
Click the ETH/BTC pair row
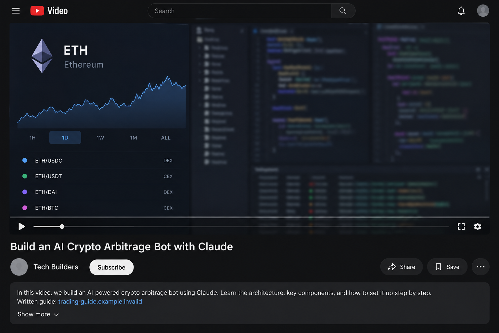click(99, 208)
